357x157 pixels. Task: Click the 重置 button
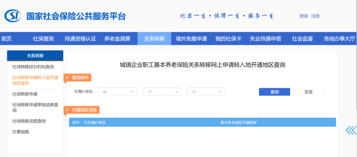coord(308,92)
